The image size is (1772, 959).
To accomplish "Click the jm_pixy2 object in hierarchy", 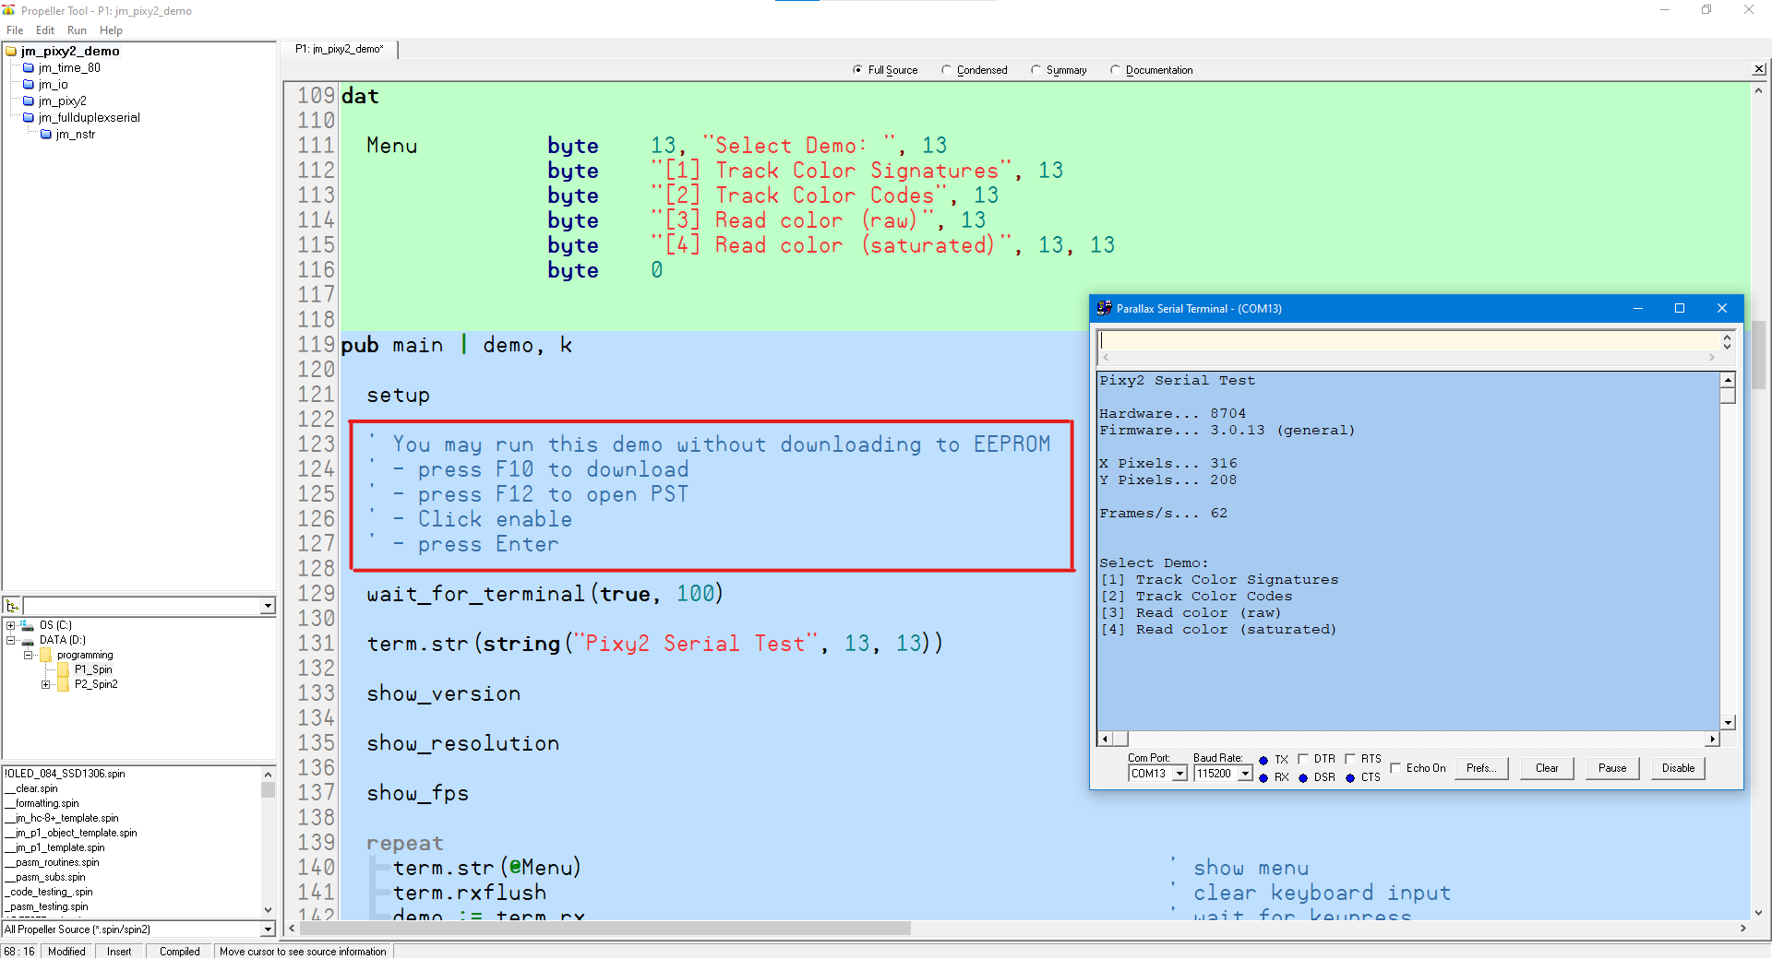I will tap(62, 101).
